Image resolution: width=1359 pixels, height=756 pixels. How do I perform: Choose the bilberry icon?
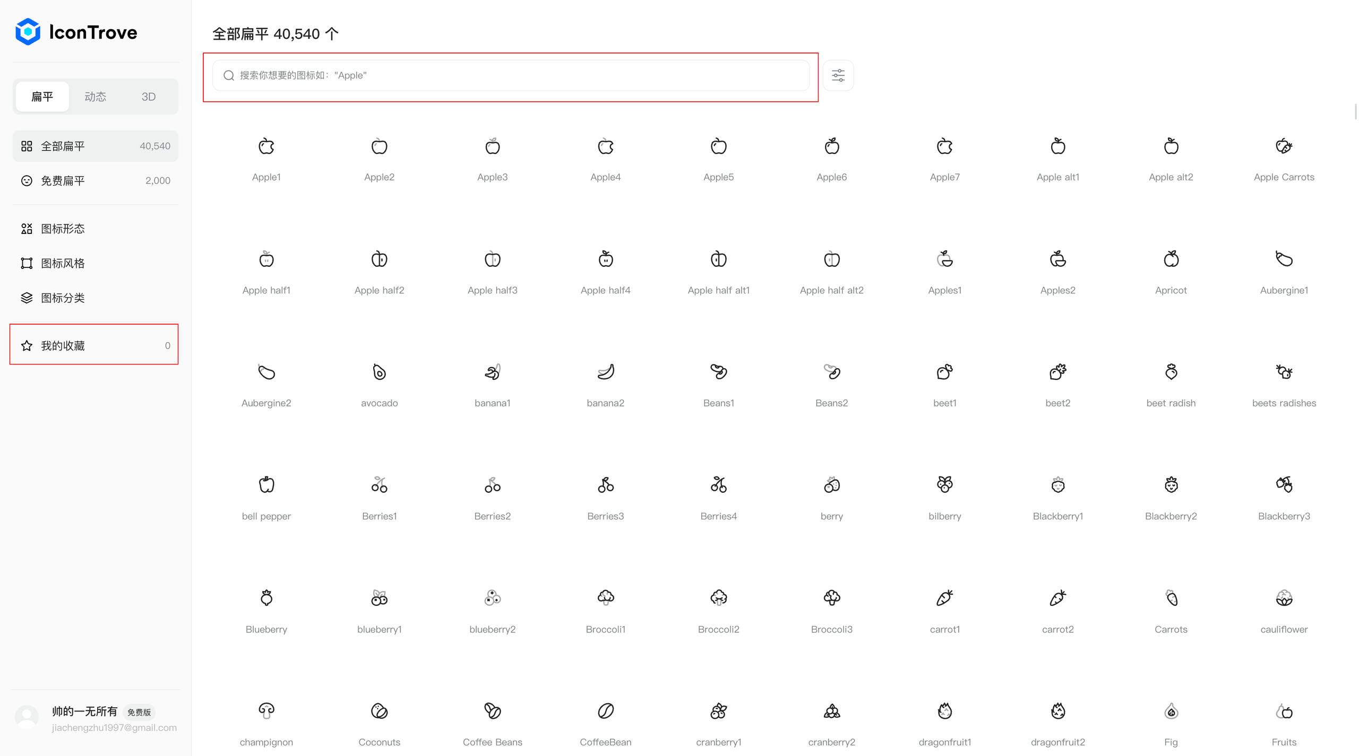[945, 485]
